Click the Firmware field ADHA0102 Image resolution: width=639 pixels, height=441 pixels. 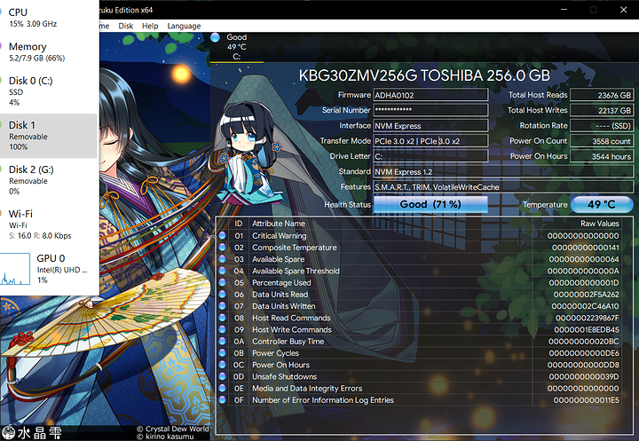coord(430,95)
